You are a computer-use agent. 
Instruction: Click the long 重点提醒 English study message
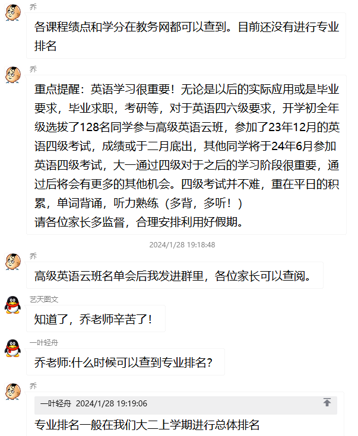(186, 155)
